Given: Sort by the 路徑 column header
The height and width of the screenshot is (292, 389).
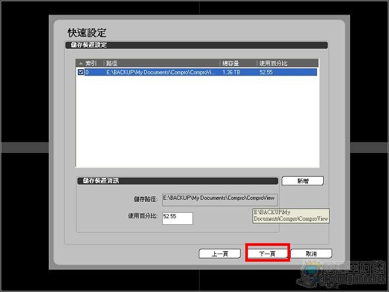Looking at the screenshot, I should (162, 63).
